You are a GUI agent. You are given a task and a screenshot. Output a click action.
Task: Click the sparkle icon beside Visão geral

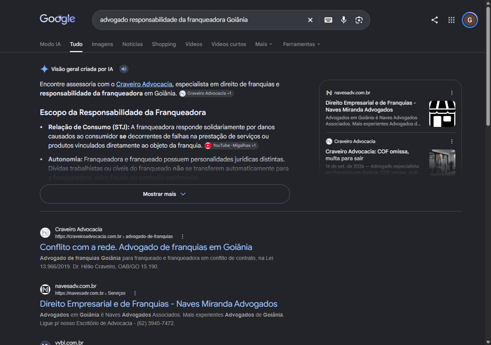(x=44, y=69)
